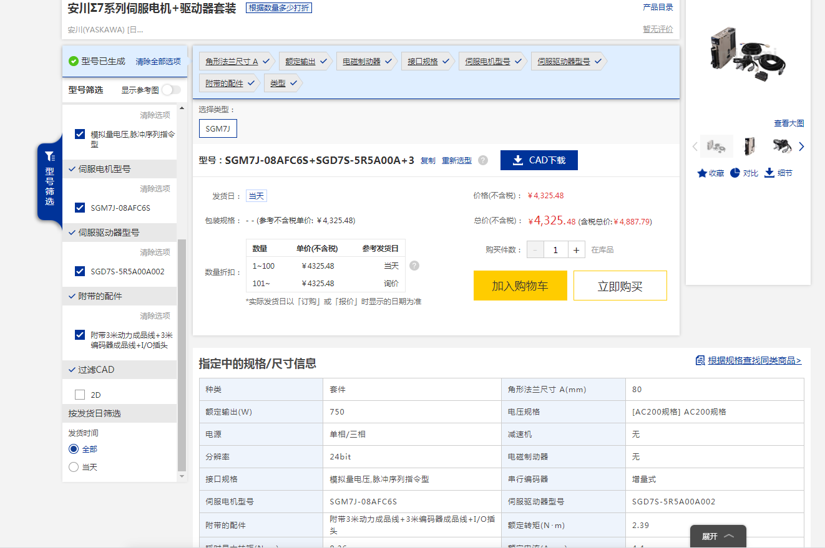Screen dimensions: 825x548
Task: Uncheck the SGM7J-08AFC6S motor model checkbox
Action: tap(80, 208)
